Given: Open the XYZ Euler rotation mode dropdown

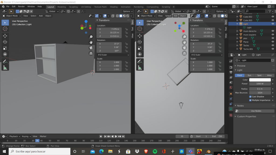Looking at the screenshot, I should click(113, 55).
